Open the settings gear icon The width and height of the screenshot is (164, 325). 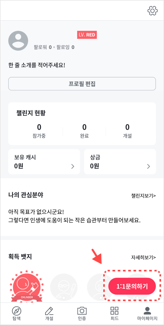click(153, 11)
